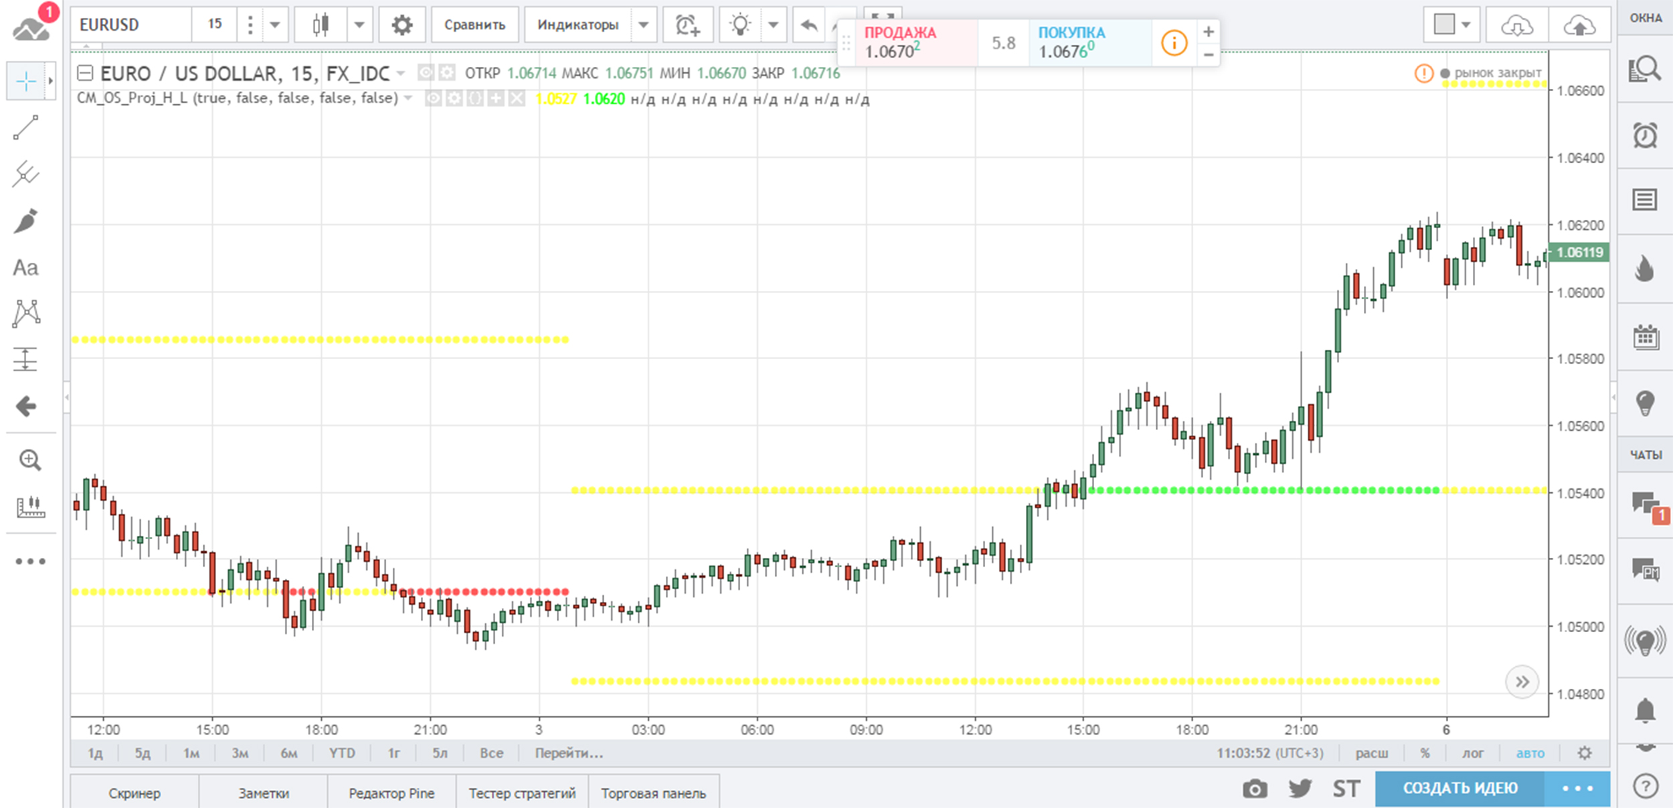Save chart layout with the cloud upload icon
Image resolution: width=1673 pixels, height=808 pixels.
tap(1579, 25)
